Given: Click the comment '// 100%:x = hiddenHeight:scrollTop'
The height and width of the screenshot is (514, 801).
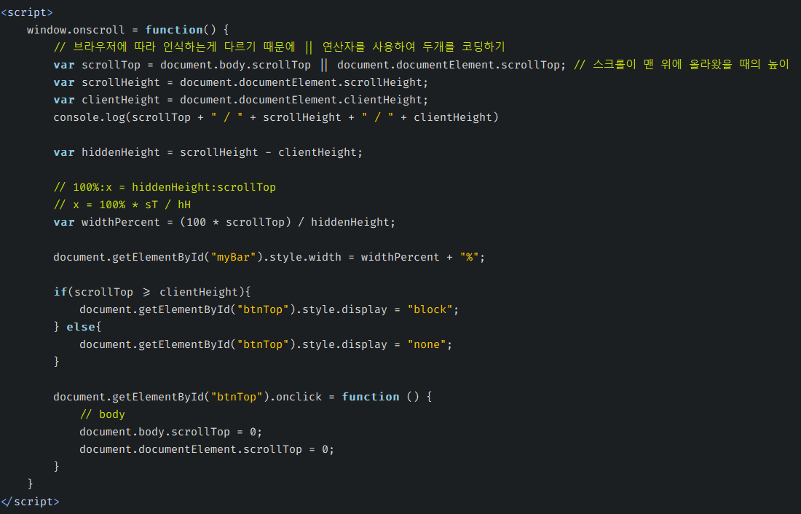Looking at the screenshot, I should click(x=165, y=187).
